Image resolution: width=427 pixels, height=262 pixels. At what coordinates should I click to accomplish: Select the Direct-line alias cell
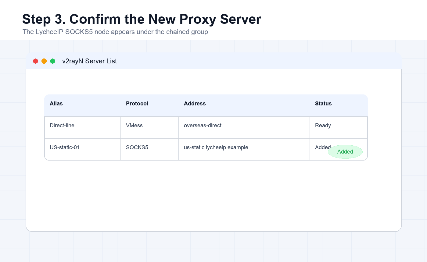pos(83,127)
